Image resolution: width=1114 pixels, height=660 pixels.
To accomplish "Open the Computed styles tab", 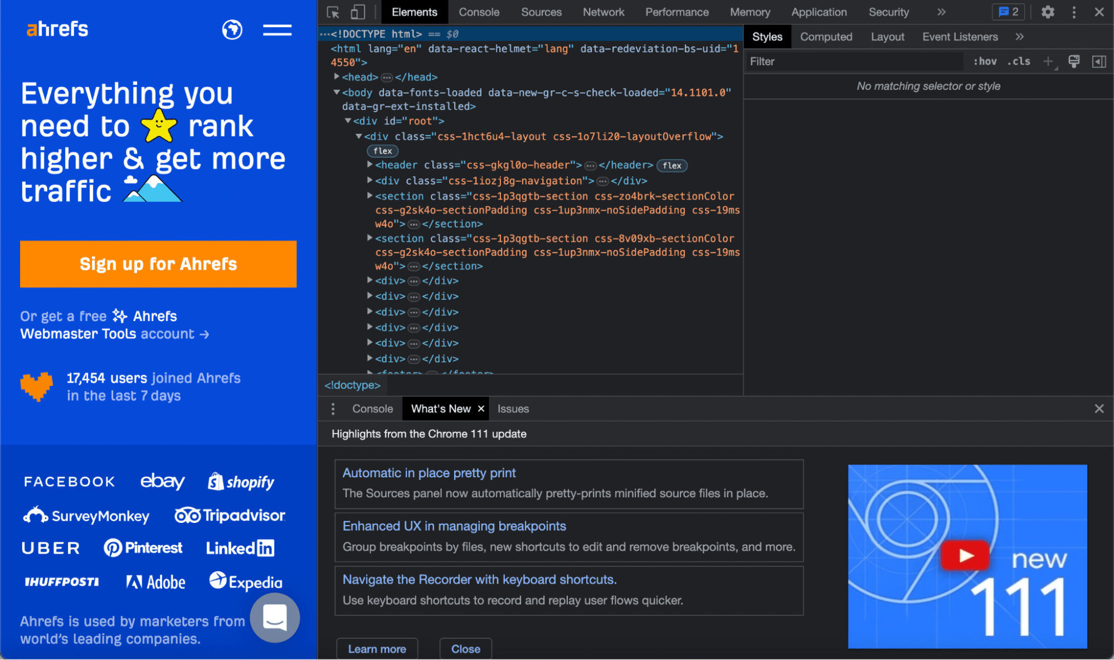I will tap(826, 37).
